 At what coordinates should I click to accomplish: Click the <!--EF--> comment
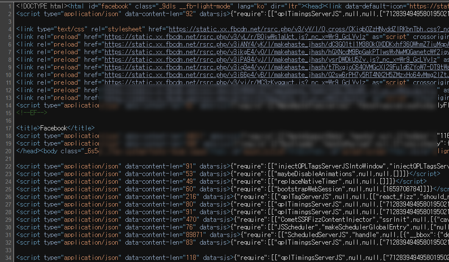32,113
